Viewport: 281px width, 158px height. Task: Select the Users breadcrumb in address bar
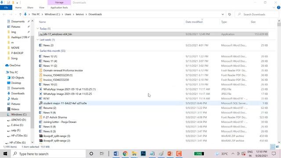[x=68, y=14]
